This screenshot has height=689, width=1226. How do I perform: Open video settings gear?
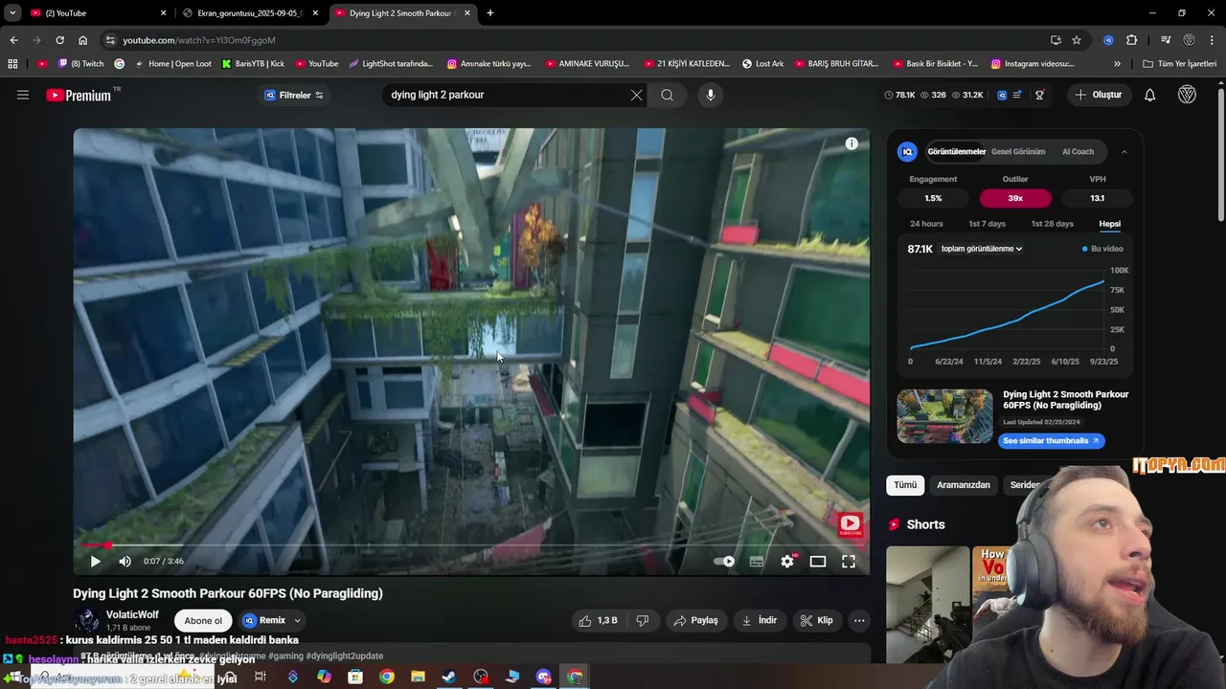(x=787, y=562)
